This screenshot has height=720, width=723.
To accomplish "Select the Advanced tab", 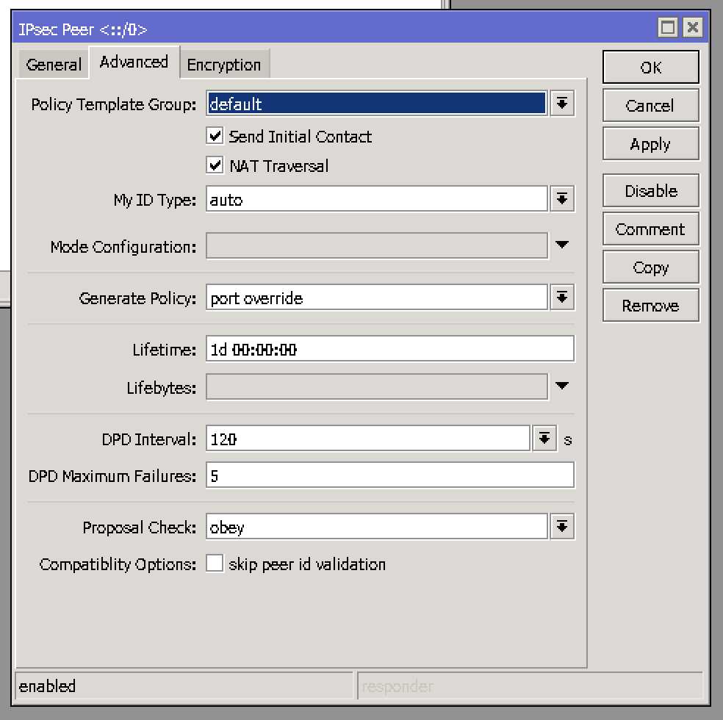I will 134,62.
